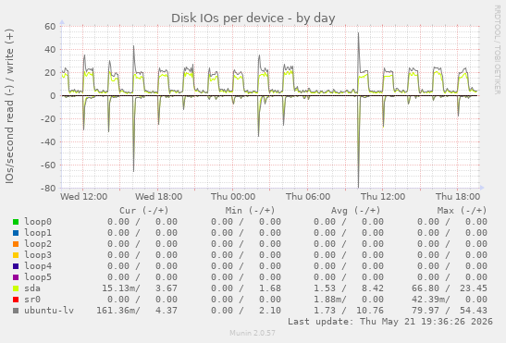Click the 'Wed 18:00' x-axis label
The height and width of the screenshot is (343, 506).
point(159,197)
